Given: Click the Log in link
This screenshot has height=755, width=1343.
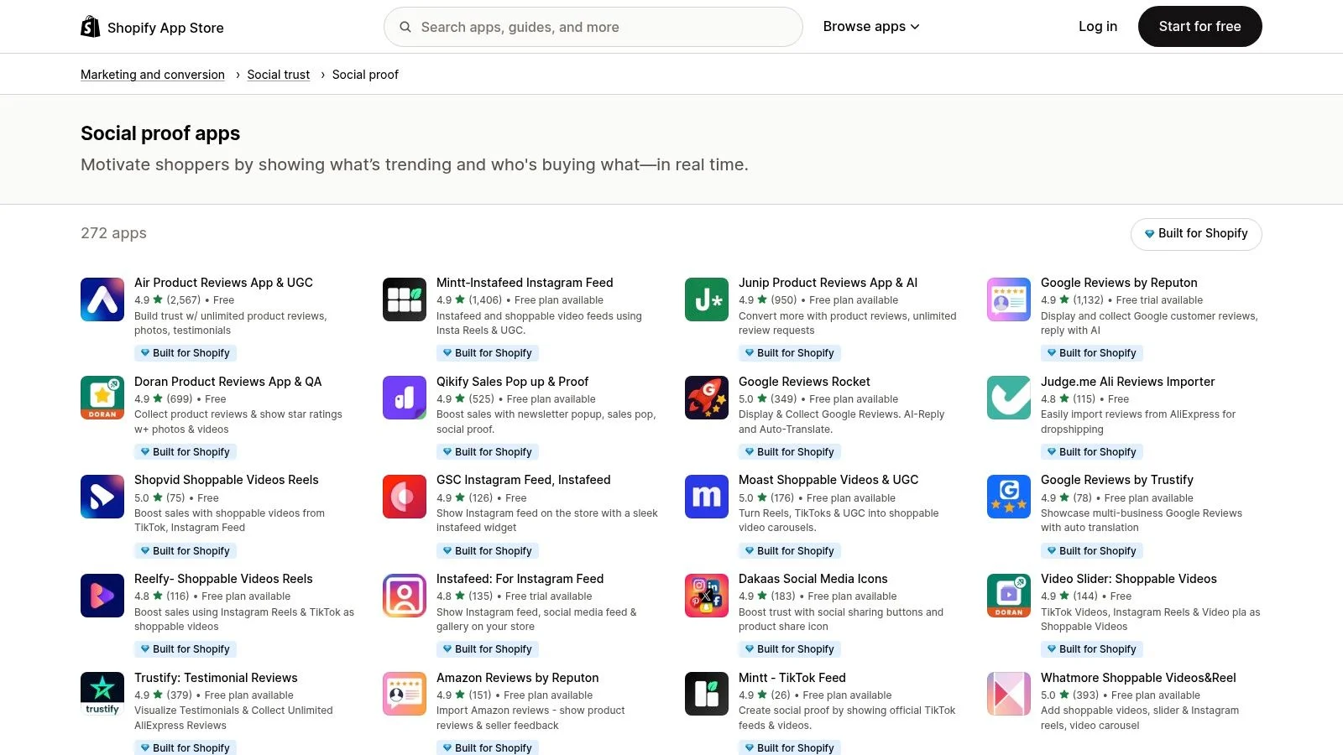Looking at the screenshot, I should 1098,27.
